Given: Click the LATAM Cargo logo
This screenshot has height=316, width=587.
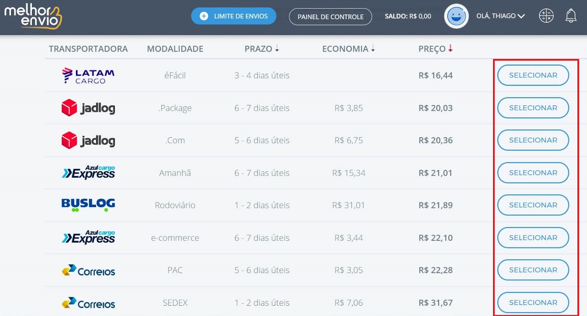Looking at the screenshot, I should [88, 76].
